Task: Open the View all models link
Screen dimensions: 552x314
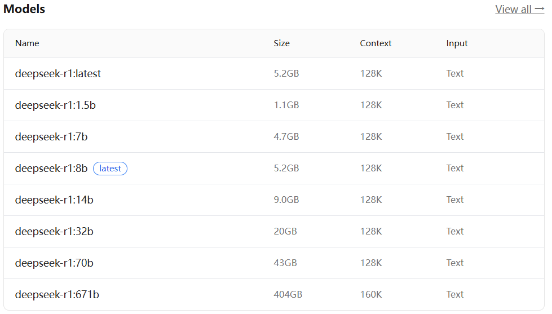Action: (x=520, y=9)
